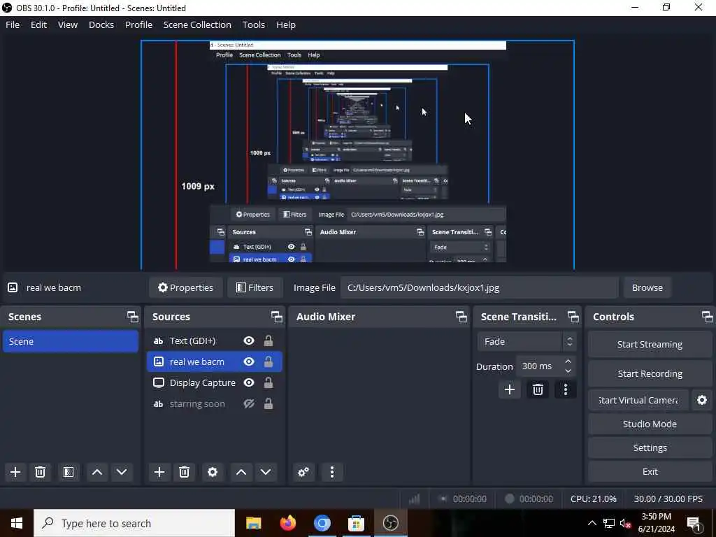Add a new scene with plus icon
Image resolution: width=716 pixels, height=537 pixels.
coord(15,472)
